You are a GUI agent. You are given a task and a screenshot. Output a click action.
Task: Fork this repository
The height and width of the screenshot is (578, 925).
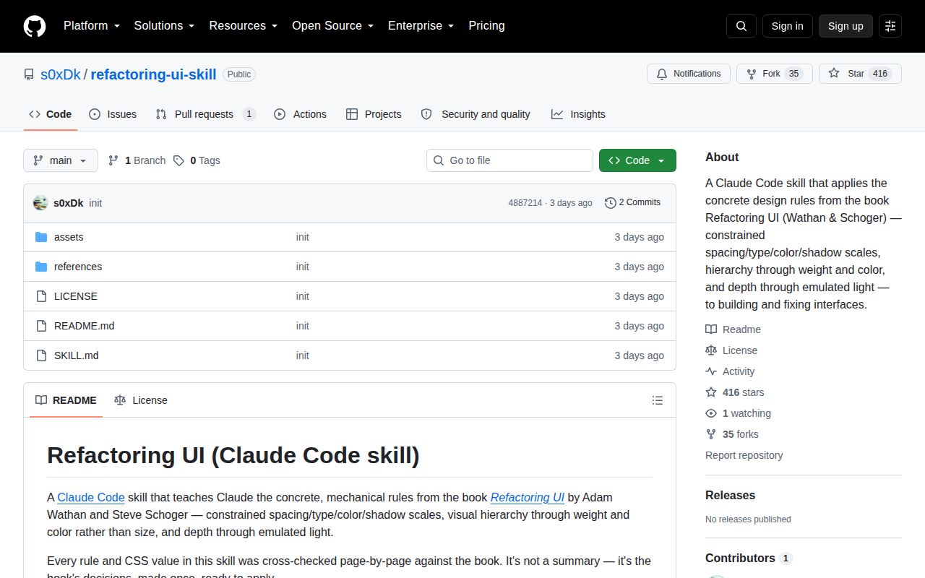tap(774, 74)
